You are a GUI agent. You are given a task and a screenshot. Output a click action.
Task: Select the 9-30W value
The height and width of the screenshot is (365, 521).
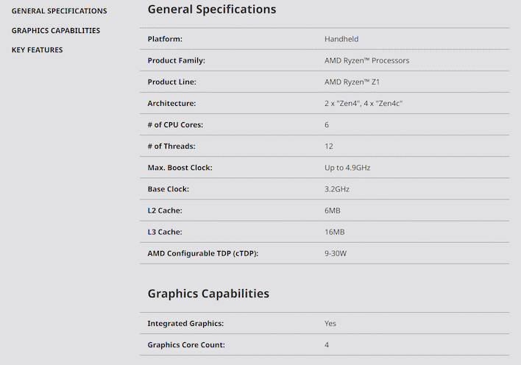[x=336, y=253]
